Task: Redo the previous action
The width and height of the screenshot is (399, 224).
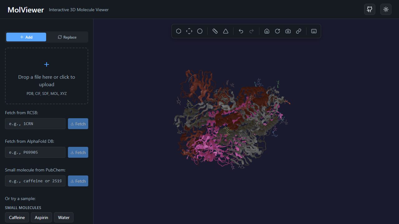Action: (252, 31)
